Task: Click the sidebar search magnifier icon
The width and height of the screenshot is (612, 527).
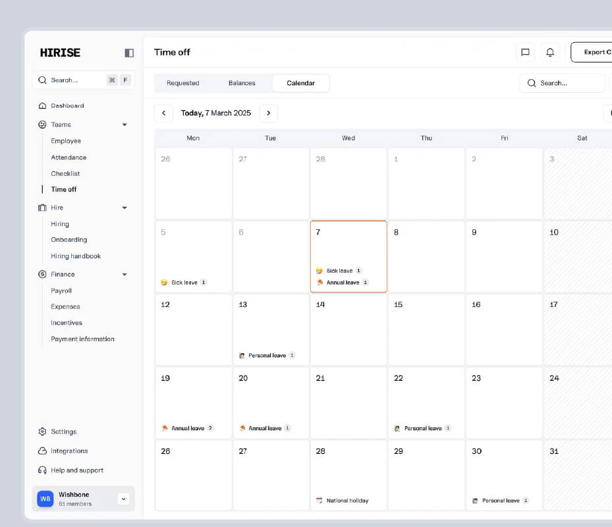Action: tap(42, 80)
